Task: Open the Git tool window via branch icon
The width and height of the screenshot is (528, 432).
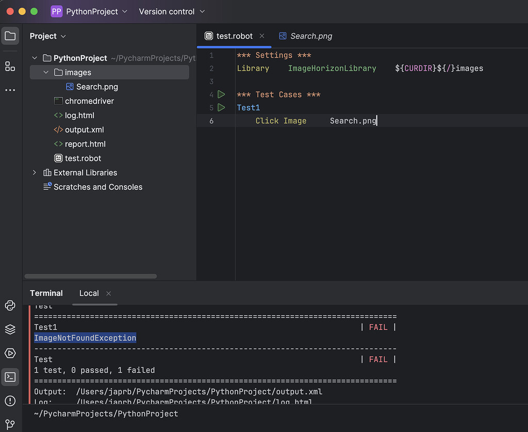Action: [10, 424]
